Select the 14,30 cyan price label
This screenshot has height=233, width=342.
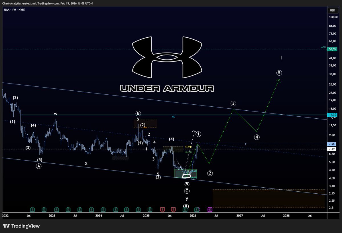332,115
